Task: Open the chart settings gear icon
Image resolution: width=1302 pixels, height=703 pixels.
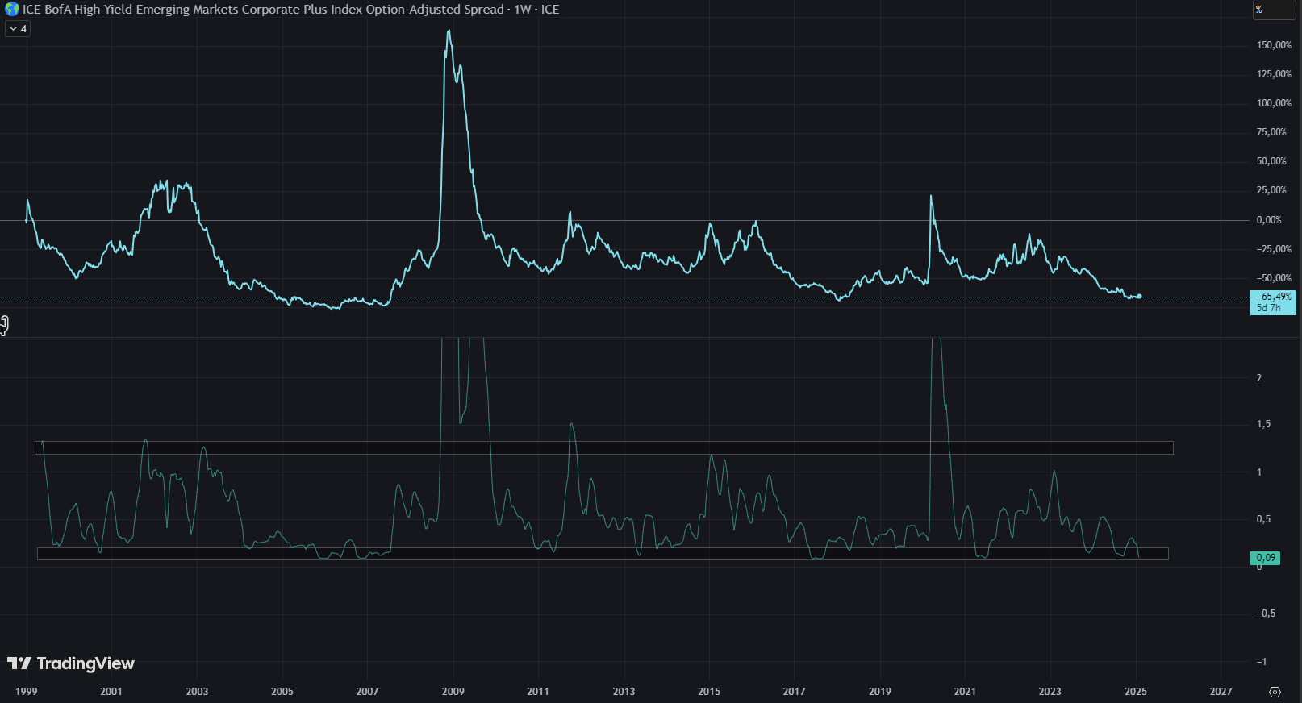Action: 1275,692
